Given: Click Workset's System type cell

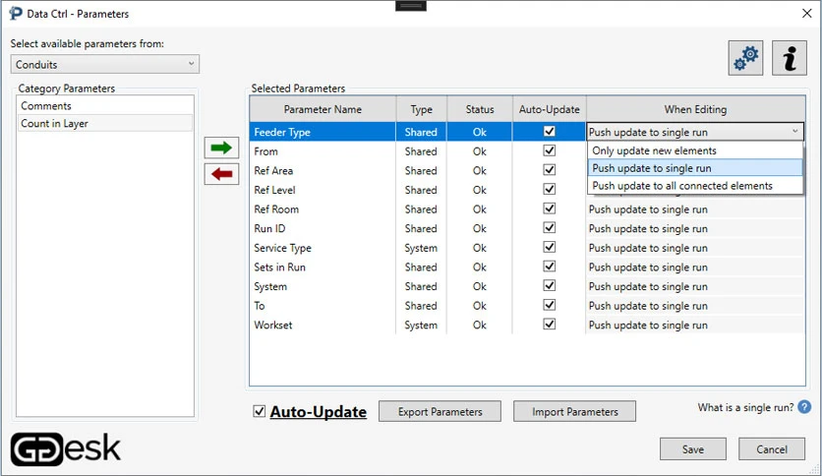Looking at the screenshot, I should 421,325.
